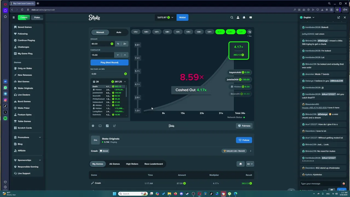Toggle theatre mode icon
This screenshot has width=350, height=197.
coord(100,126)
